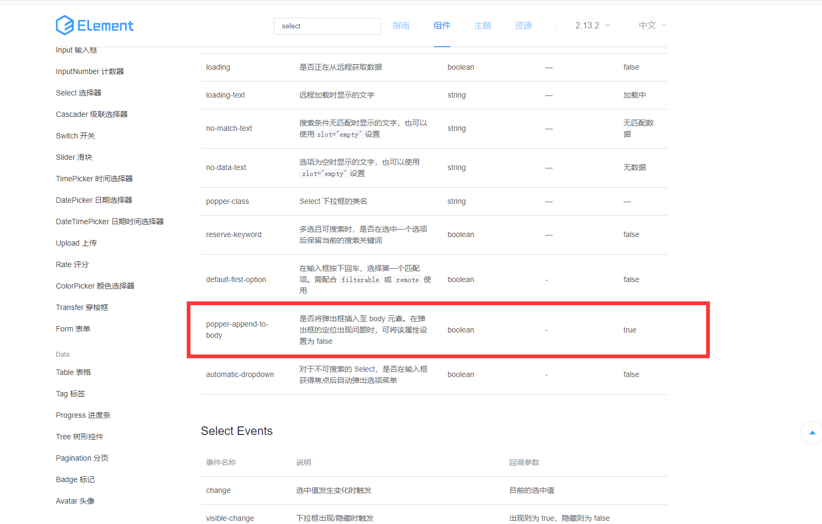Click the back-to-top arrow button

[x=812, y=432]
